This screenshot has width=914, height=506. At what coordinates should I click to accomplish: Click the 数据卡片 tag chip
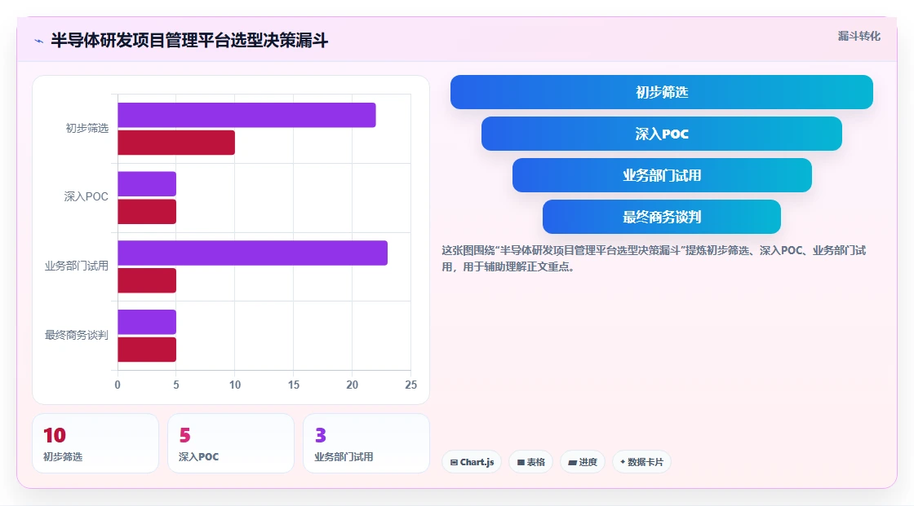tap(641, 462)
